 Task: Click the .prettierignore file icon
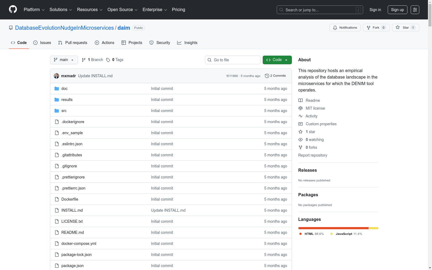coord(57,177)
